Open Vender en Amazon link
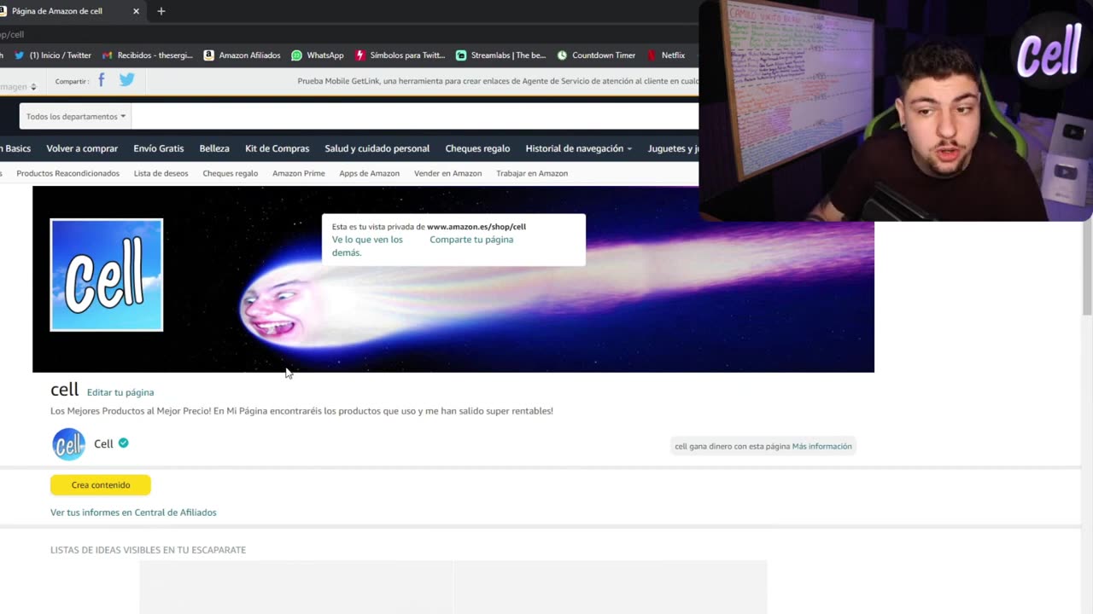 (x=447, y=173)
